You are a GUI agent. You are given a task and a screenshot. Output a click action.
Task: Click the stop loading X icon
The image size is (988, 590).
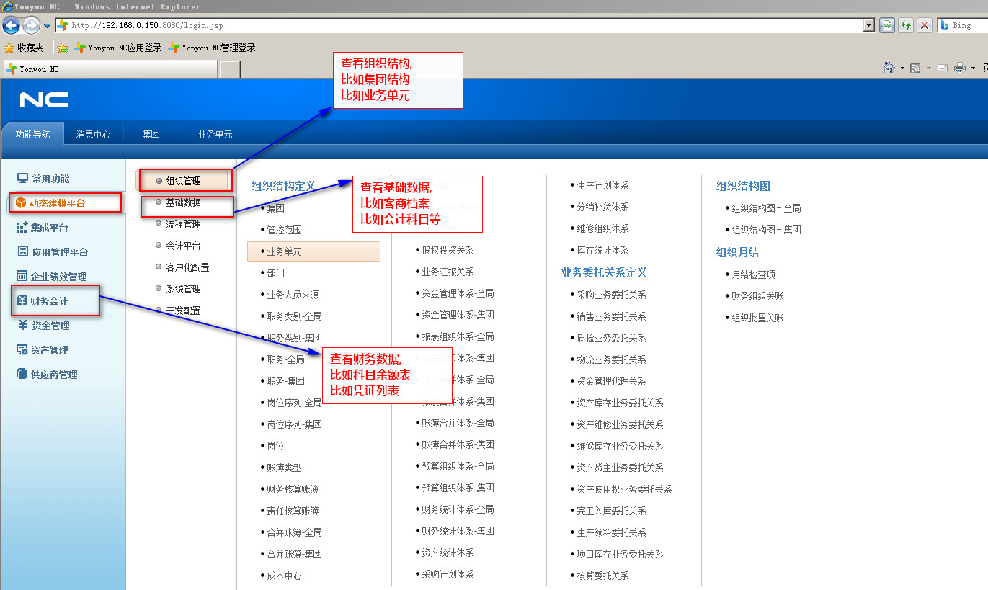[x=925, y=25]
